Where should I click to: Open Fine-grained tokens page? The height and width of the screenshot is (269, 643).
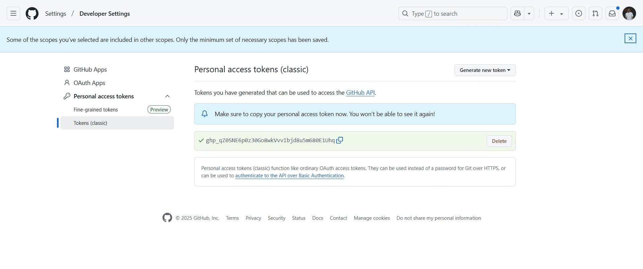coord(96,110)
